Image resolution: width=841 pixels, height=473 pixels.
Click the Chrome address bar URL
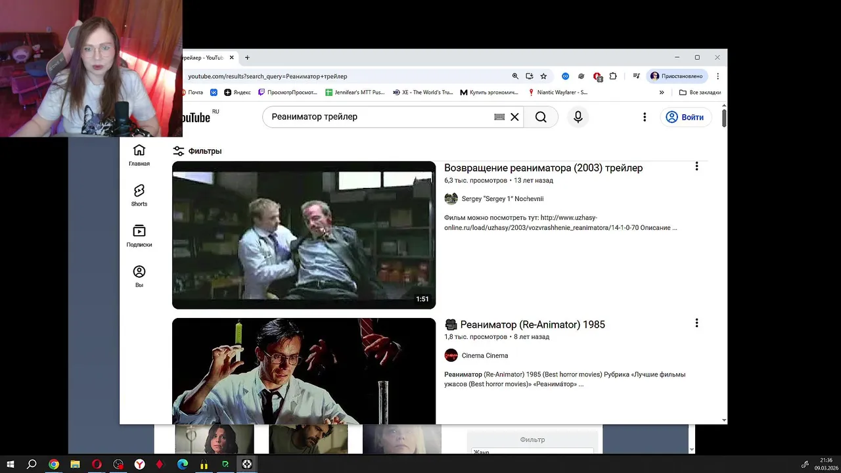pos(267,76)
